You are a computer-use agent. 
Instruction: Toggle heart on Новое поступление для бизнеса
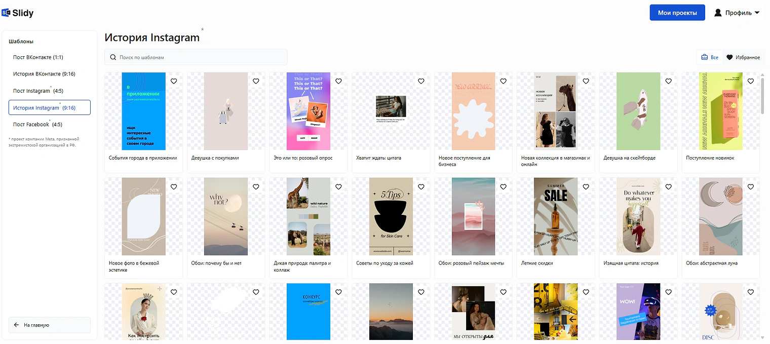(504, 81)
